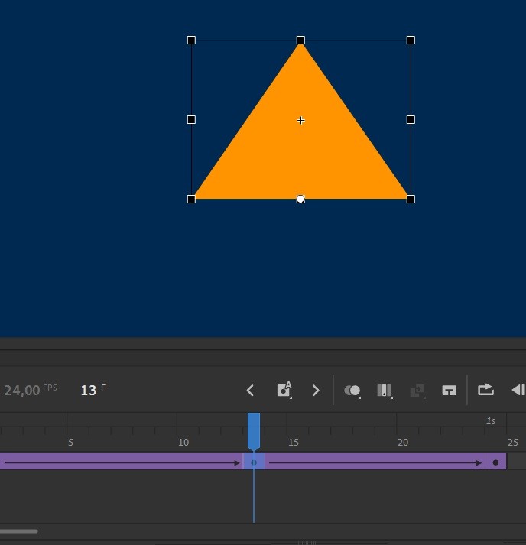Click frame 5 on the timeline ruler
This screenshot has width=526, height=545.
[x=70, y=442]
